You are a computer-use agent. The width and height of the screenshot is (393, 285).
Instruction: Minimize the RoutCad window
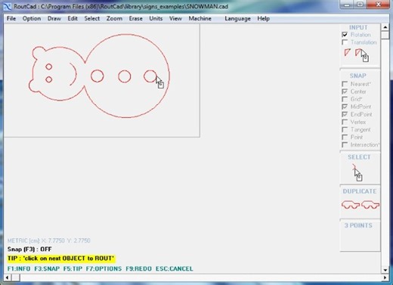pos(347,5)
